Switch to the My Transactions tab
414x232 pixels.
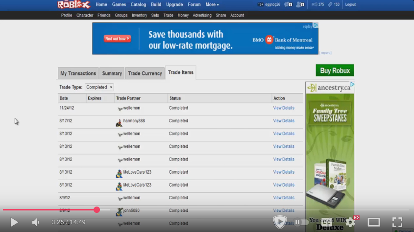pos(78,73)
